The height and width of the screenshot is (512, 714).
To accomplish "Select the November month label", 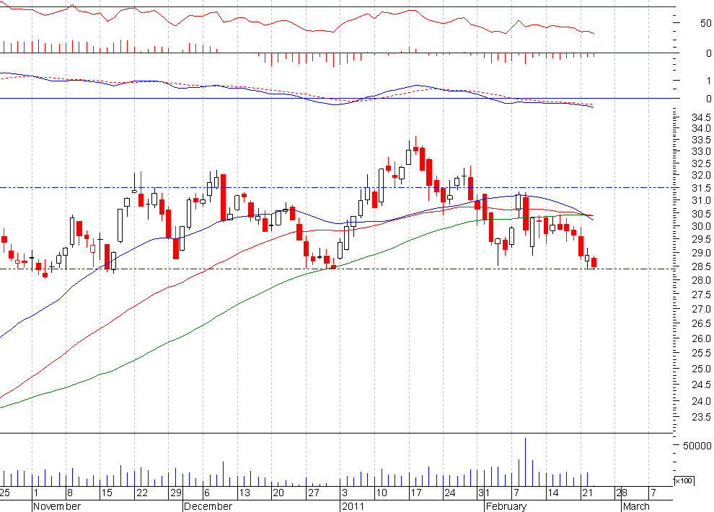I will tap(57, 506).
